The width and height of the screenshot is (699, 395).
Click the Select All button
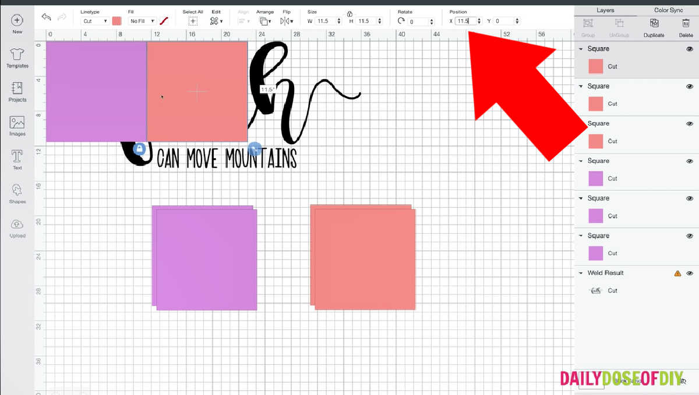click(x=193, y=21)
